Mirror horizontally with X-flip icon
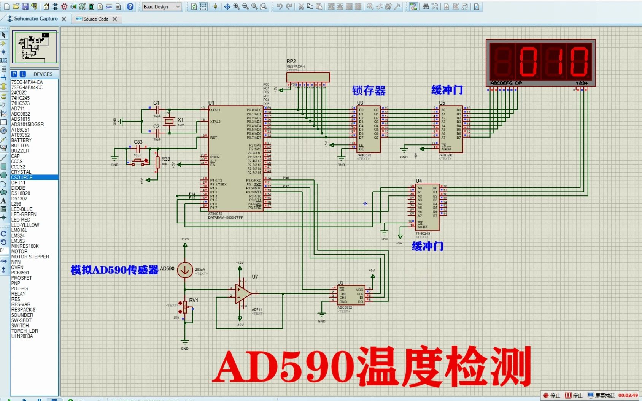The height and width of the screenshot is (401, 642). [x=4, y=261]
